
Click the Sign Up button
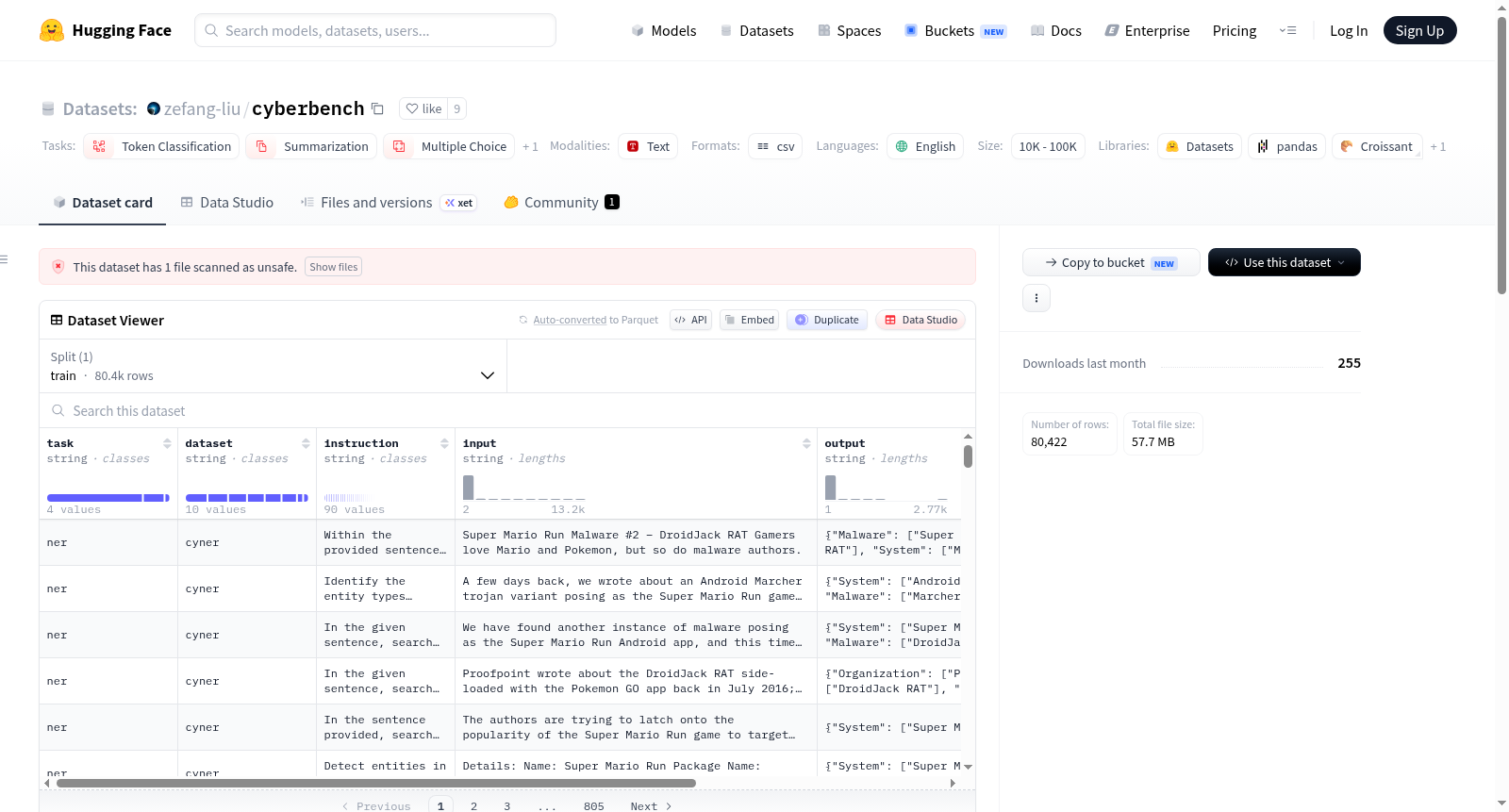(x=1419, y=30)
